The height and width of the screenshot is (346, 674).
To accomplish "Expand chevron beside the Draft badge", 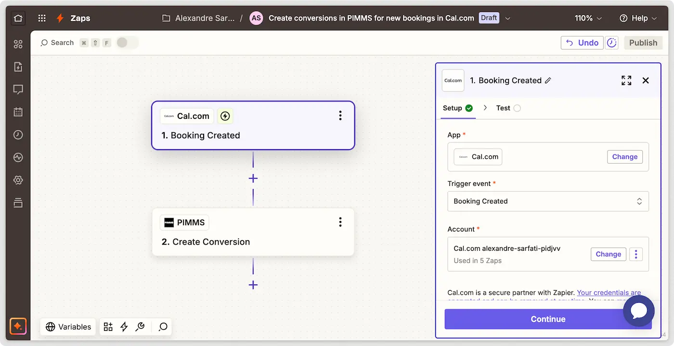I will click(507, 18).
